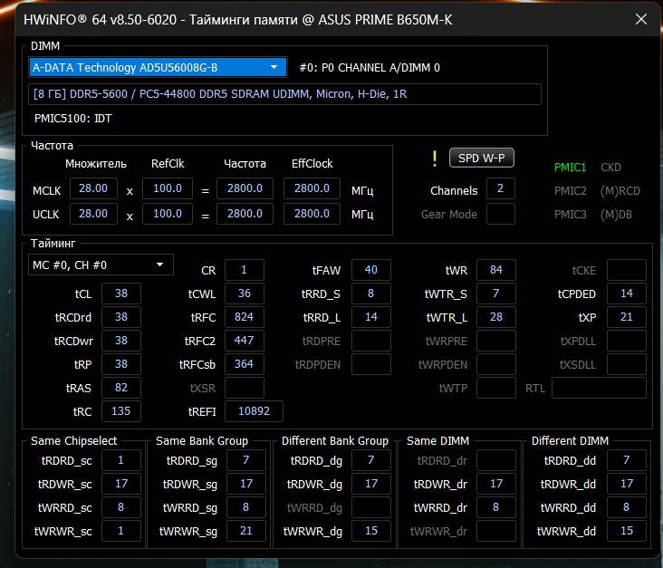Select the tWTR_L value 28
663x568 pixels.
click(x=496, y=317)
